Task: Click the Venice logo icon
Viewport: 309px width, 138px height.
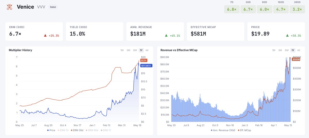Action: point(10,7)
